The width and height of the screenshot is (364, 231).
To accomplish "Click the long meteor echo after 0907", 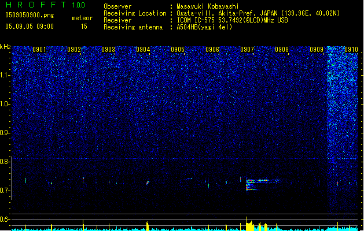I will pyautogui.click(x=262, y=184).
